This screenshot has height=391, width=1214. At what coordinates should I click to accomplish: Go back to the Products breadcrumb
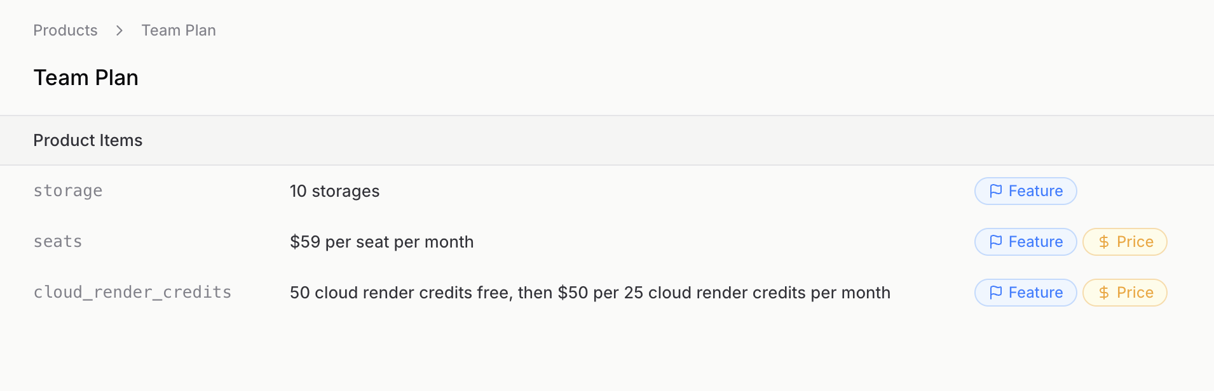click(65, 30)
